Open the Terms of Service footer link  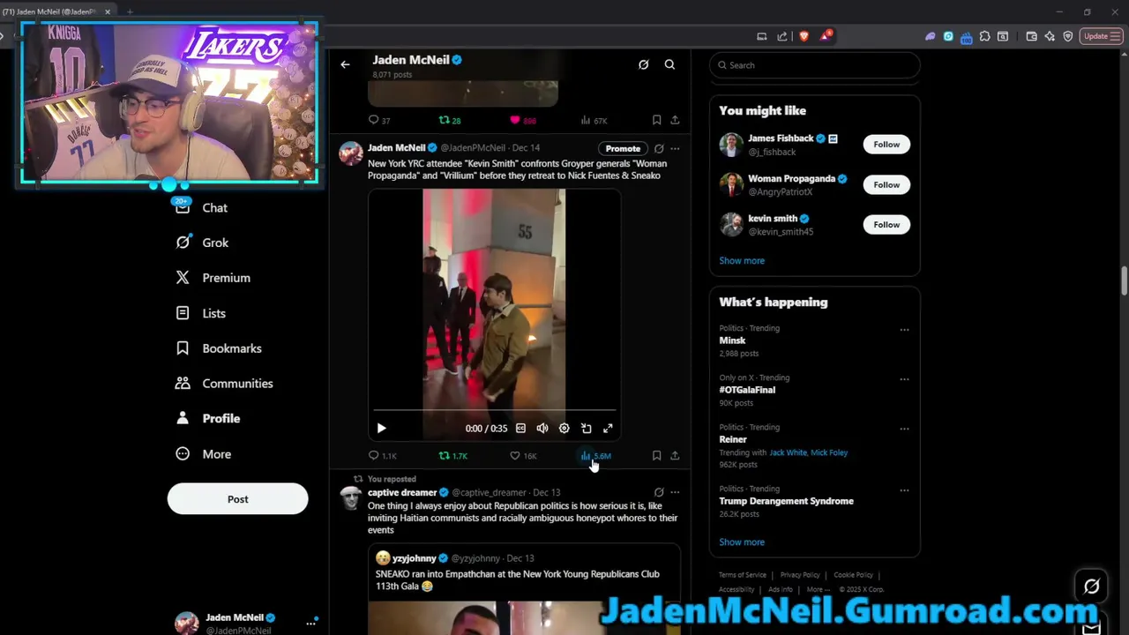pos(742,575)
